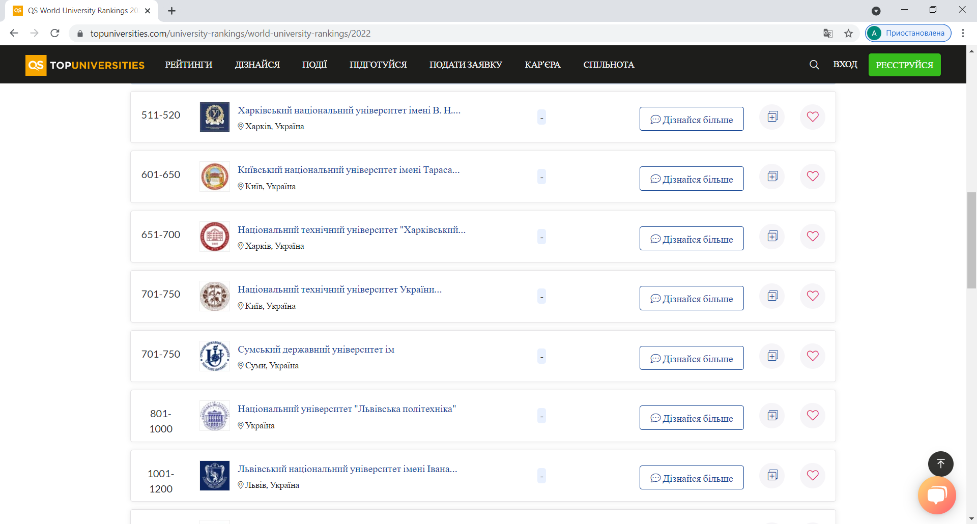Add the 651-700 Kharkiv Technical University to compare
Viewport: 977px width, 524px height.
tap(772, 237)
